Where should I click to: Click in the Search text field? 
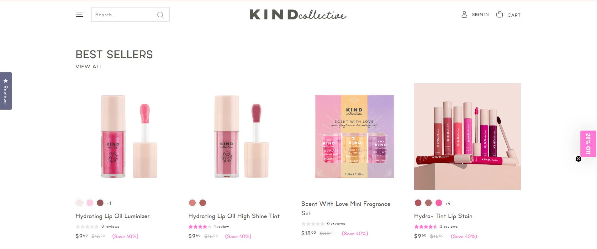[x=125, y=15]
